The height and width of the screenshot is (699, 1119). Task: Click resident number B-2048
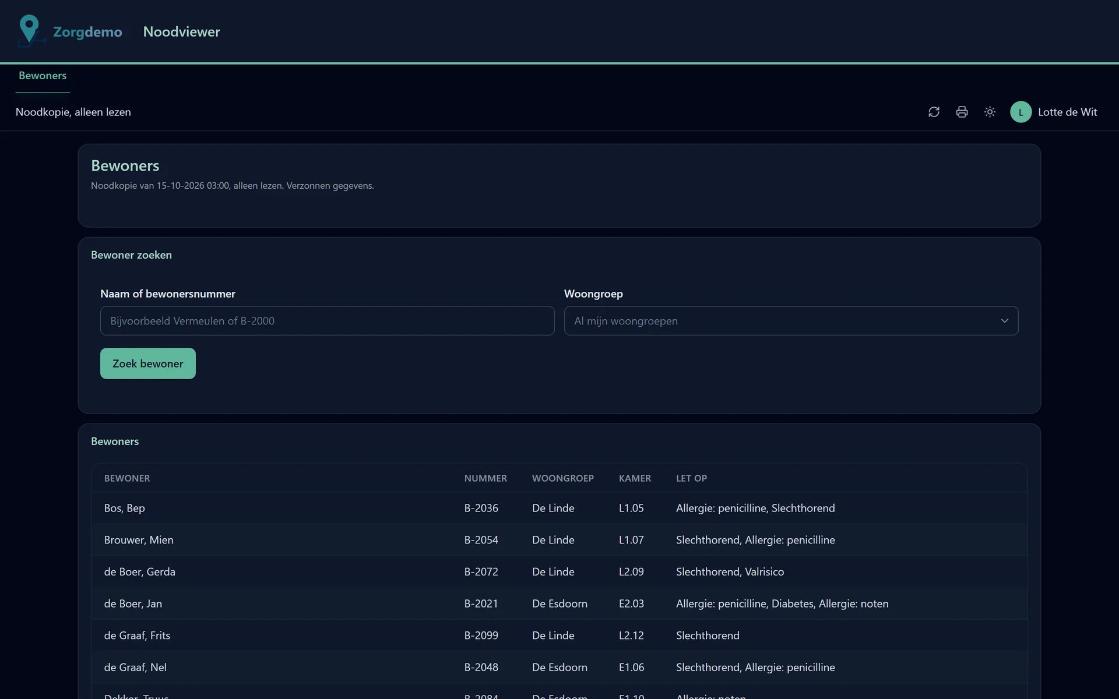pyautogui.click(x=481, y=668)
